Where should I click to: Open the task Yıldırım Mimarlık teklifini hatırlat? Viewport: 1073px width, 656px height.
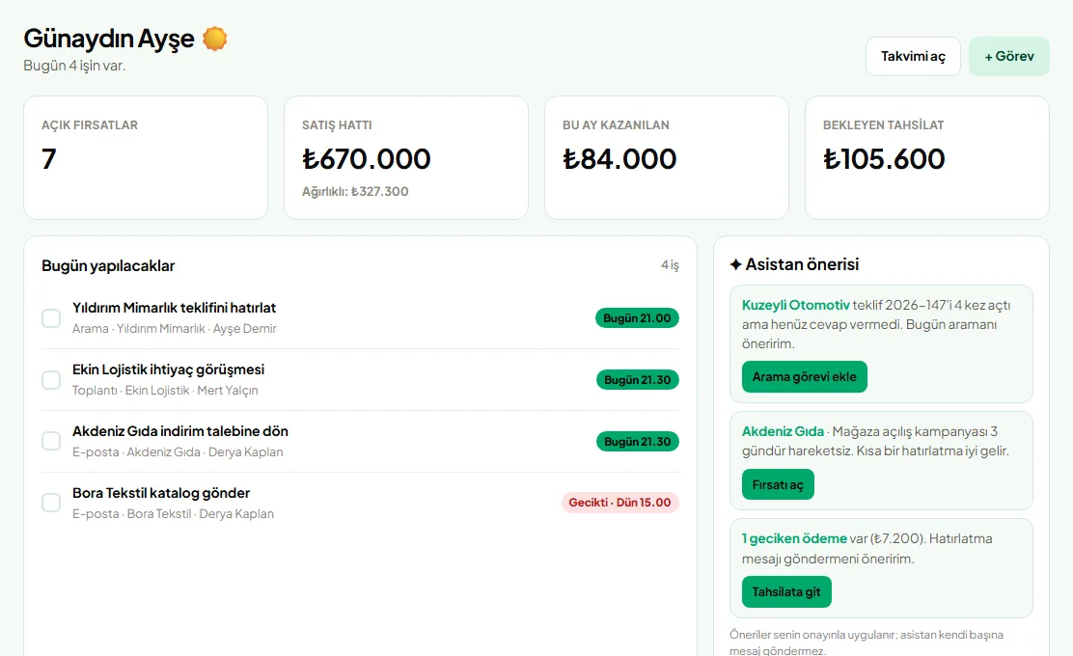pyautogui.click(x=175, y=308)
